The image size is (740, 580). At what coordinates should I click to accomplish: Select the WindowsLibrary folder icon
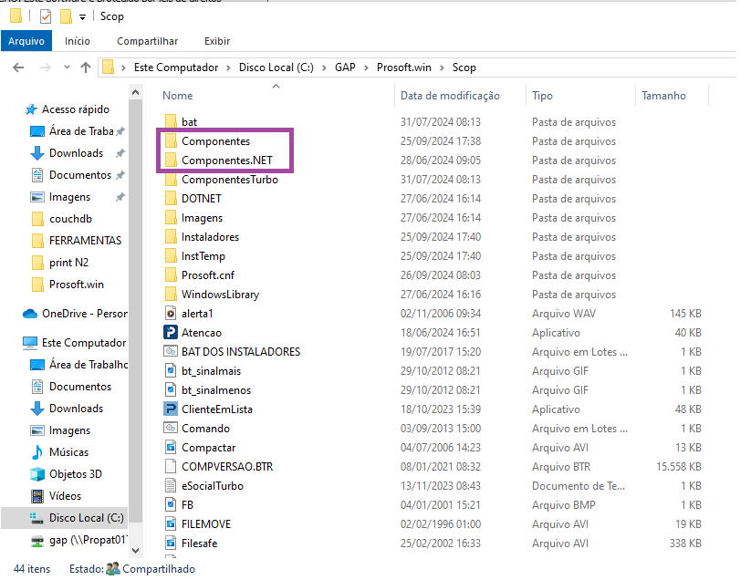click(x=171, y=295)
